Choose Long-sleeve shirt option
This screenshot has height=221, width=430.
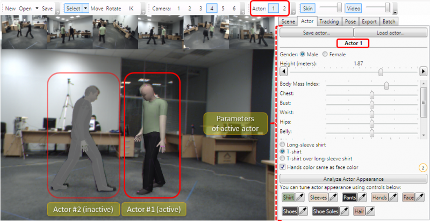[x=282, y=144]
